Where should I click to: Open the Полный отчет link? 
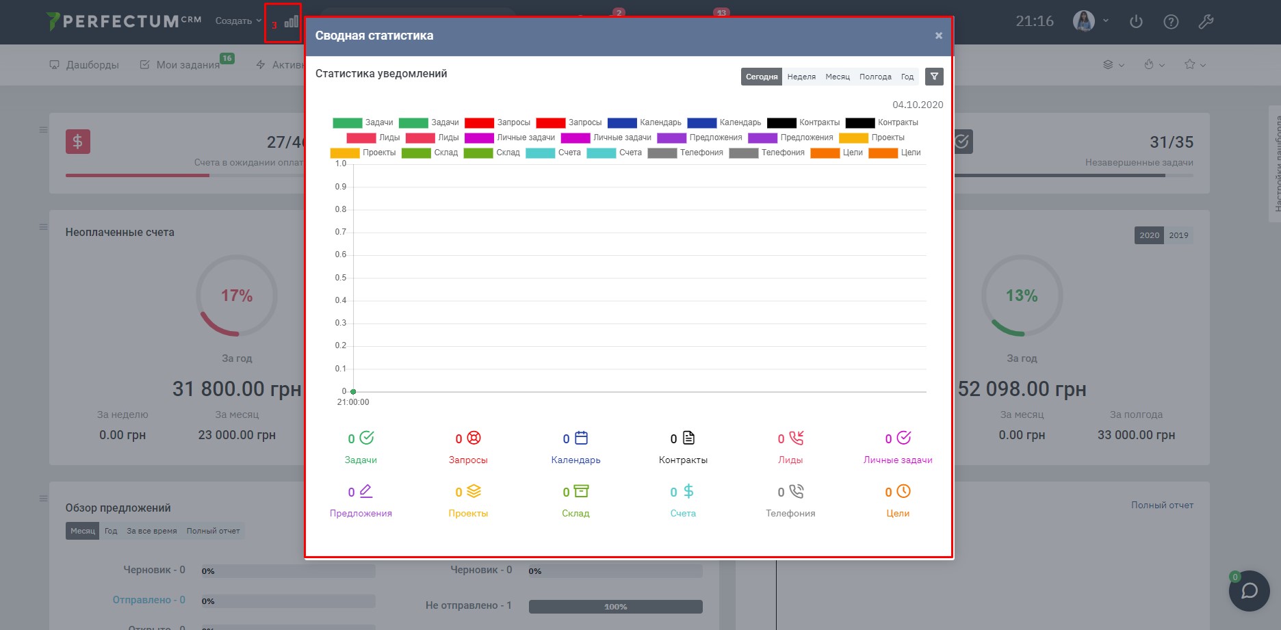1162,505
